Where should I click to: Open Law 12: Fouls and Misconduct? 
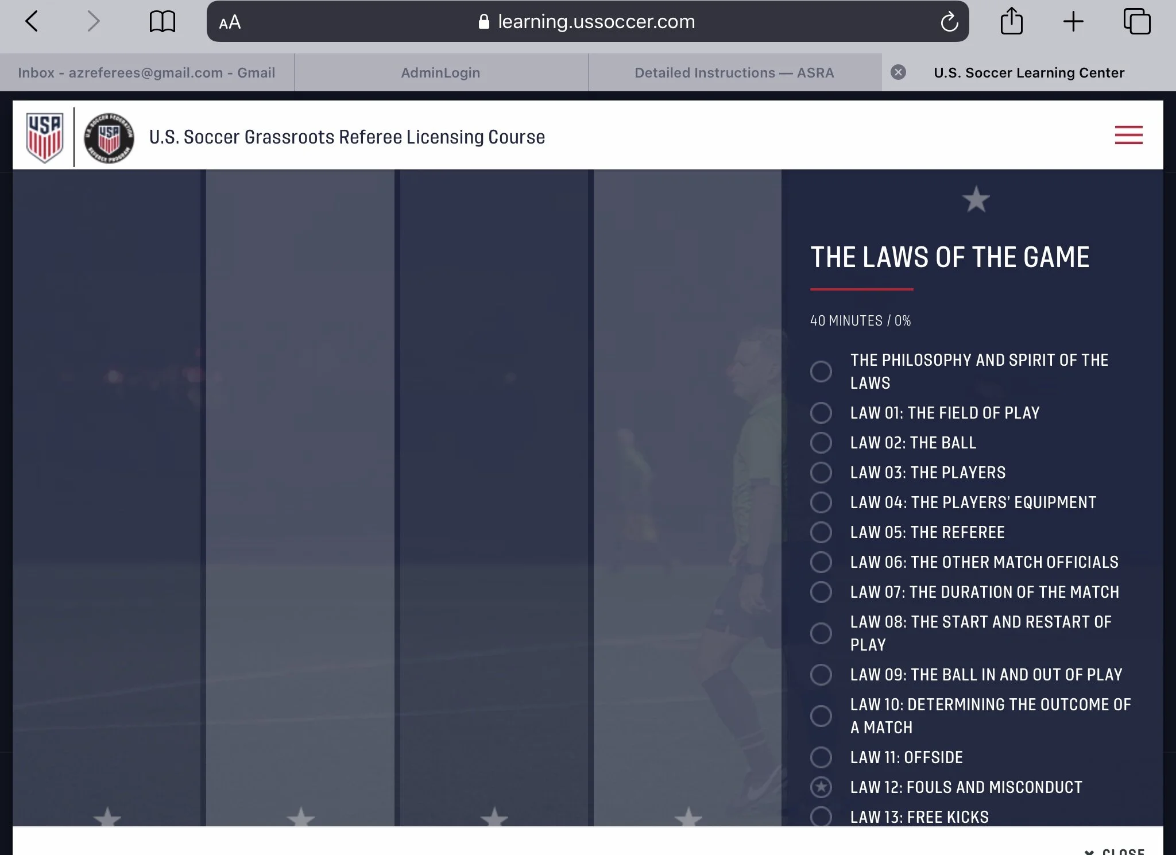966,787
